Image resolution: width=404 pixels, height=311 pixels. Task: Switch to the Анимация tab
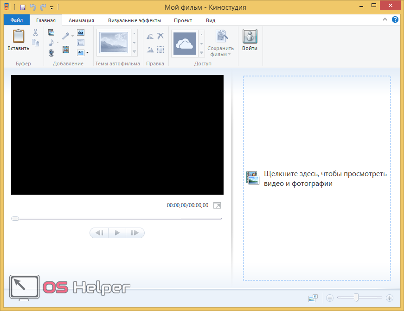tap(81, 20)
